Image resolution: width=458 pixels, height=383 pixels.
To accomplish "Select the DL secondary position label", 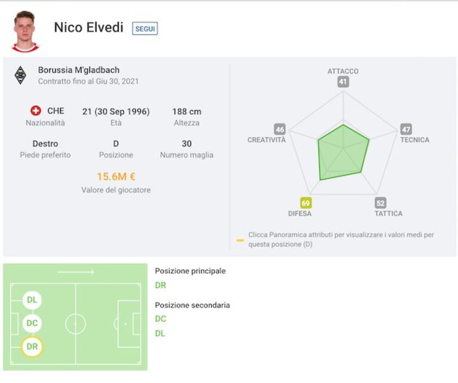I will [x=160, y=333].
